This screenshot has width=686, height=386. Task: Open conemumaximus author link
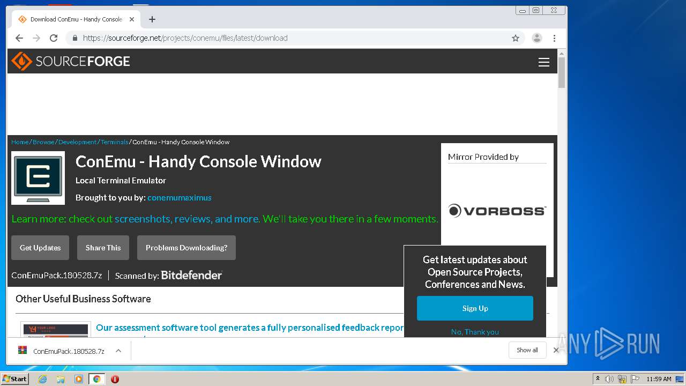click(x=180, y=197)
